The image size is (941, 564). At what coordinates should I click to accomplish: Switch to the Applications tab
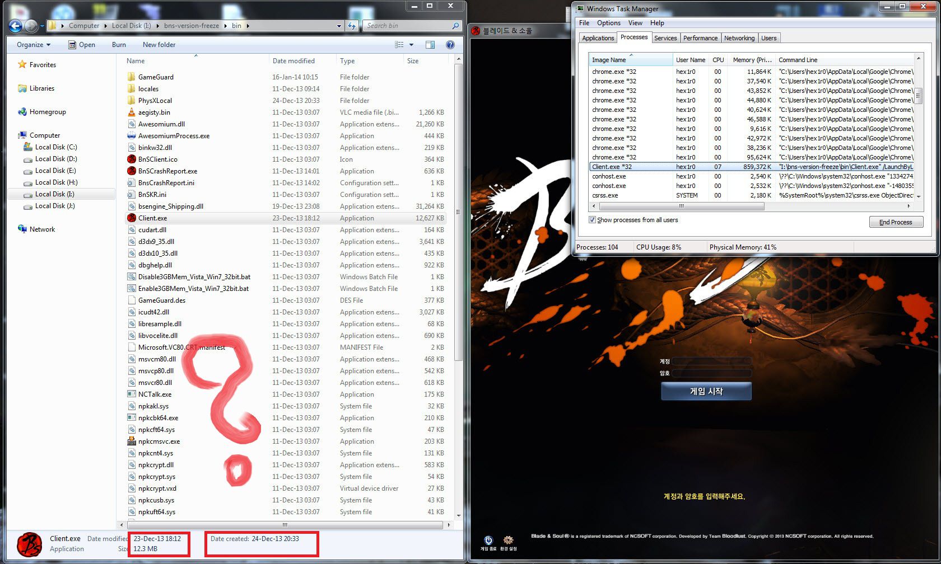tap(598, 38)
